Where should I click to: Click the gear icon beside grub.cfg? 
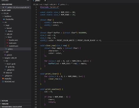[6, 67]
